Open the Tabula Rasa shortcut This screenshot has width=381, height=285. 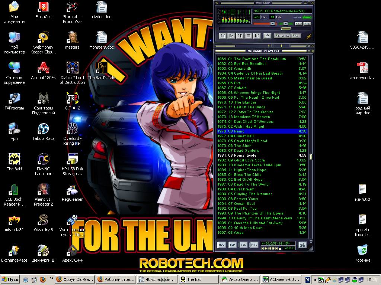(x=43, y=132)
